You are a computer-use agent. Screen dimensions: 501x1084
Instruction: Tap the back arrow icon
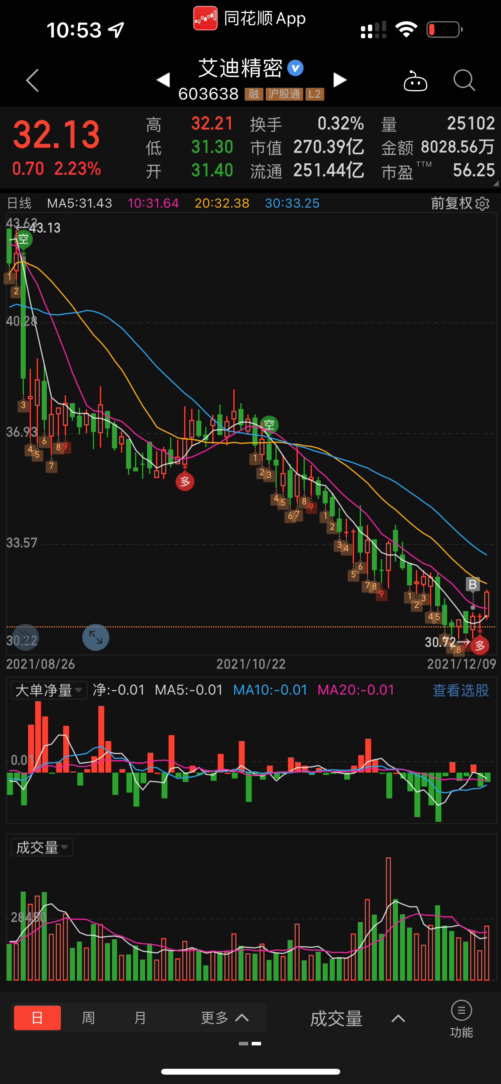(33, 80)
